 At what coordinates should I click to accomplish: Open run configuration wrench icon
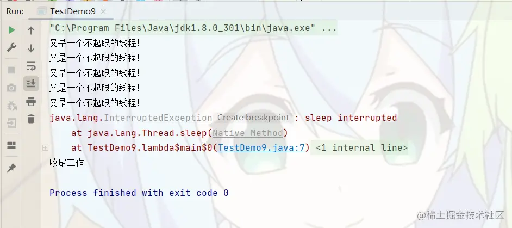point(11,47)
